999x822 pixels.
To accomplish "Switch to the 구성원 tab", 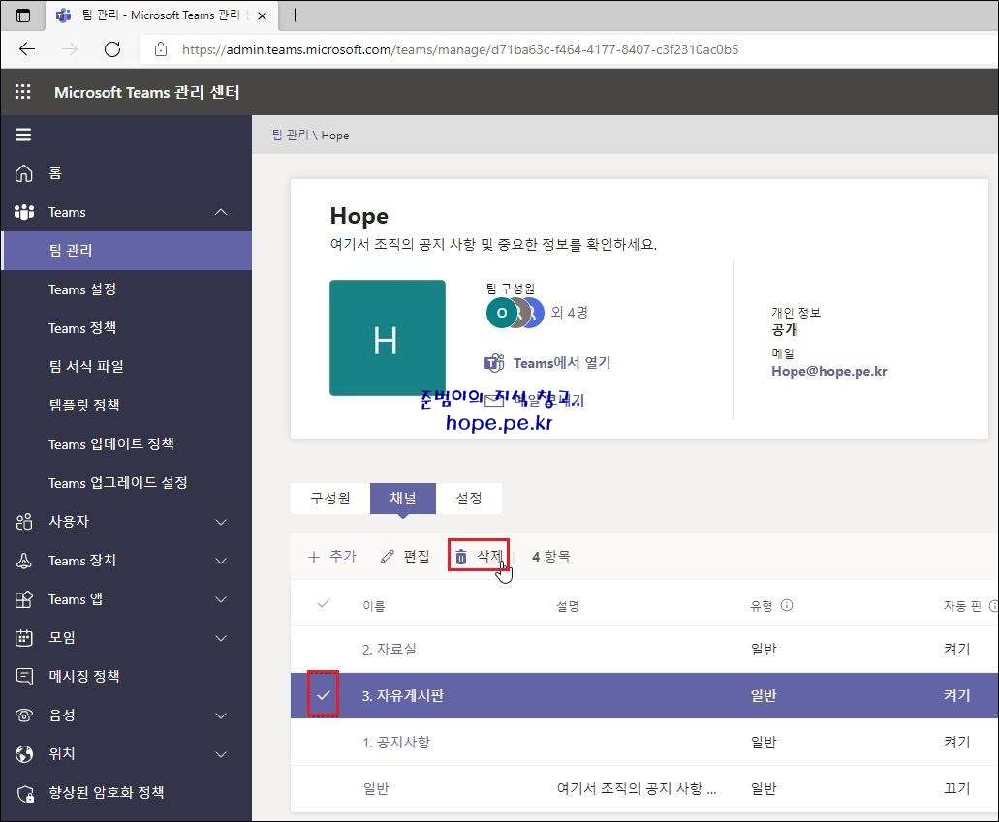I will 330,499.
